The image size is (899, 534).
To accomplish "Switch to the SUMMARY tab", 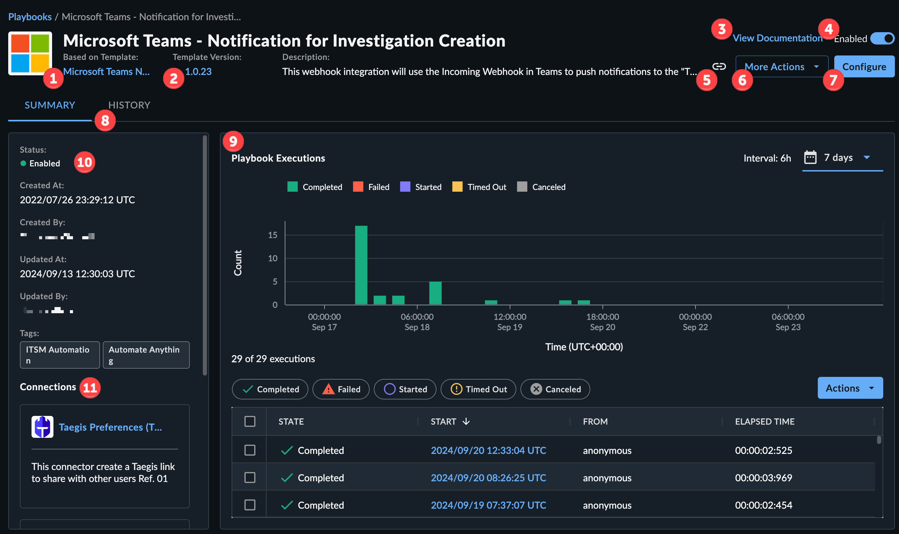I will point(50,105).
